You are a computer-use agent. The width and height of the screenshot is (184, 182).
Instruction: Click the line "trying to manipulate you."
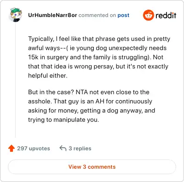tap(63, 120)
